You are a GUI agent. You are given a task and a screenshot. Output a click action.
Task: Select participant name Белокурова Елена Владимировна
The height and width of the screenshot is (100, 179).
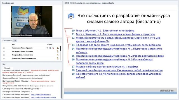[24, 58]
